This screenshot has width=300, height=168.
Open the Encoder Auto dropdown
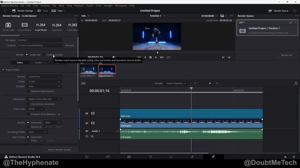(x=44, y=86)
